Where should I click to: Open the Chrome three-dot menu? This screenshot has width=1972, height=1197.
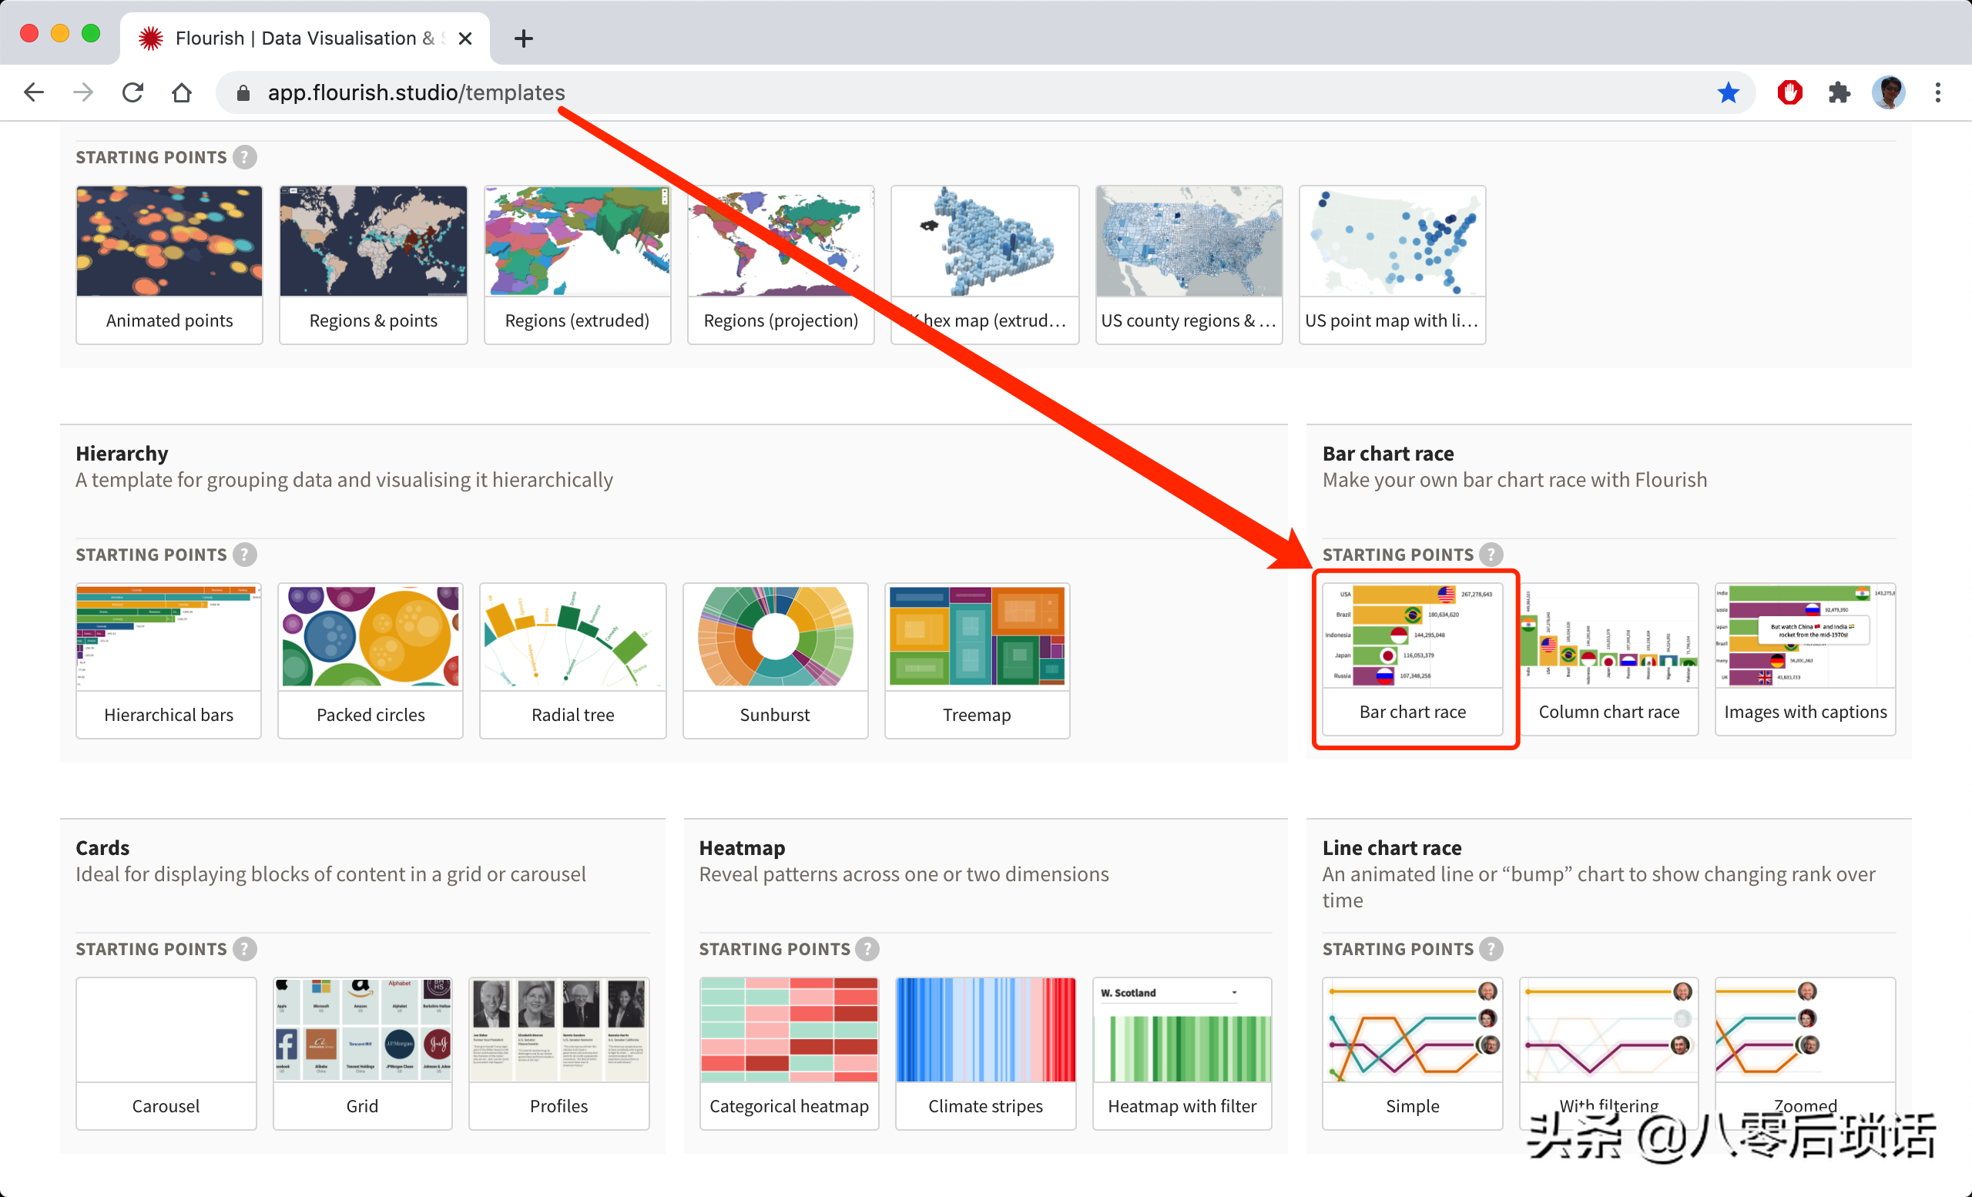pyautogui.click(x=1937, y=92)
